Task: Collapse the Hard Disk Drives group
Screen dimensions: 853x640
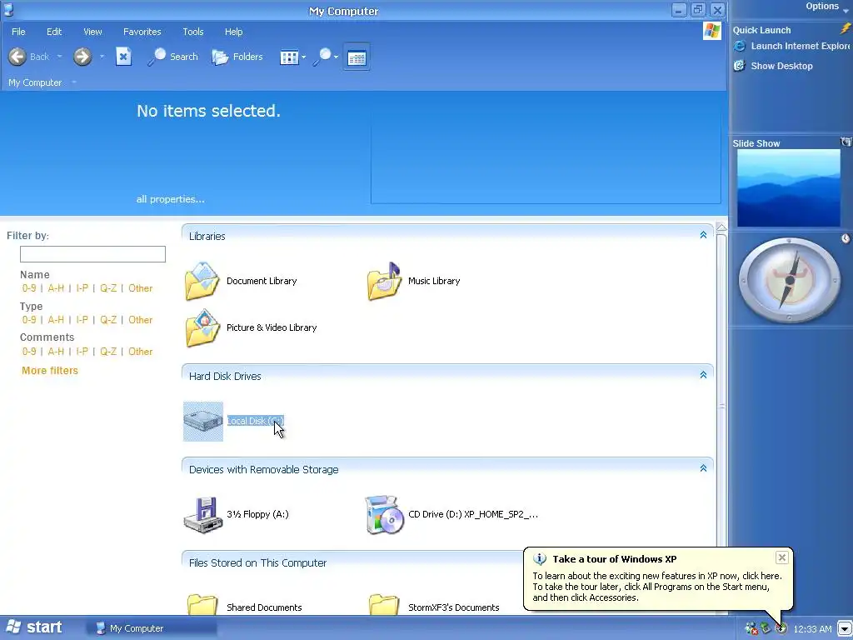Action: tap(703, 375)
